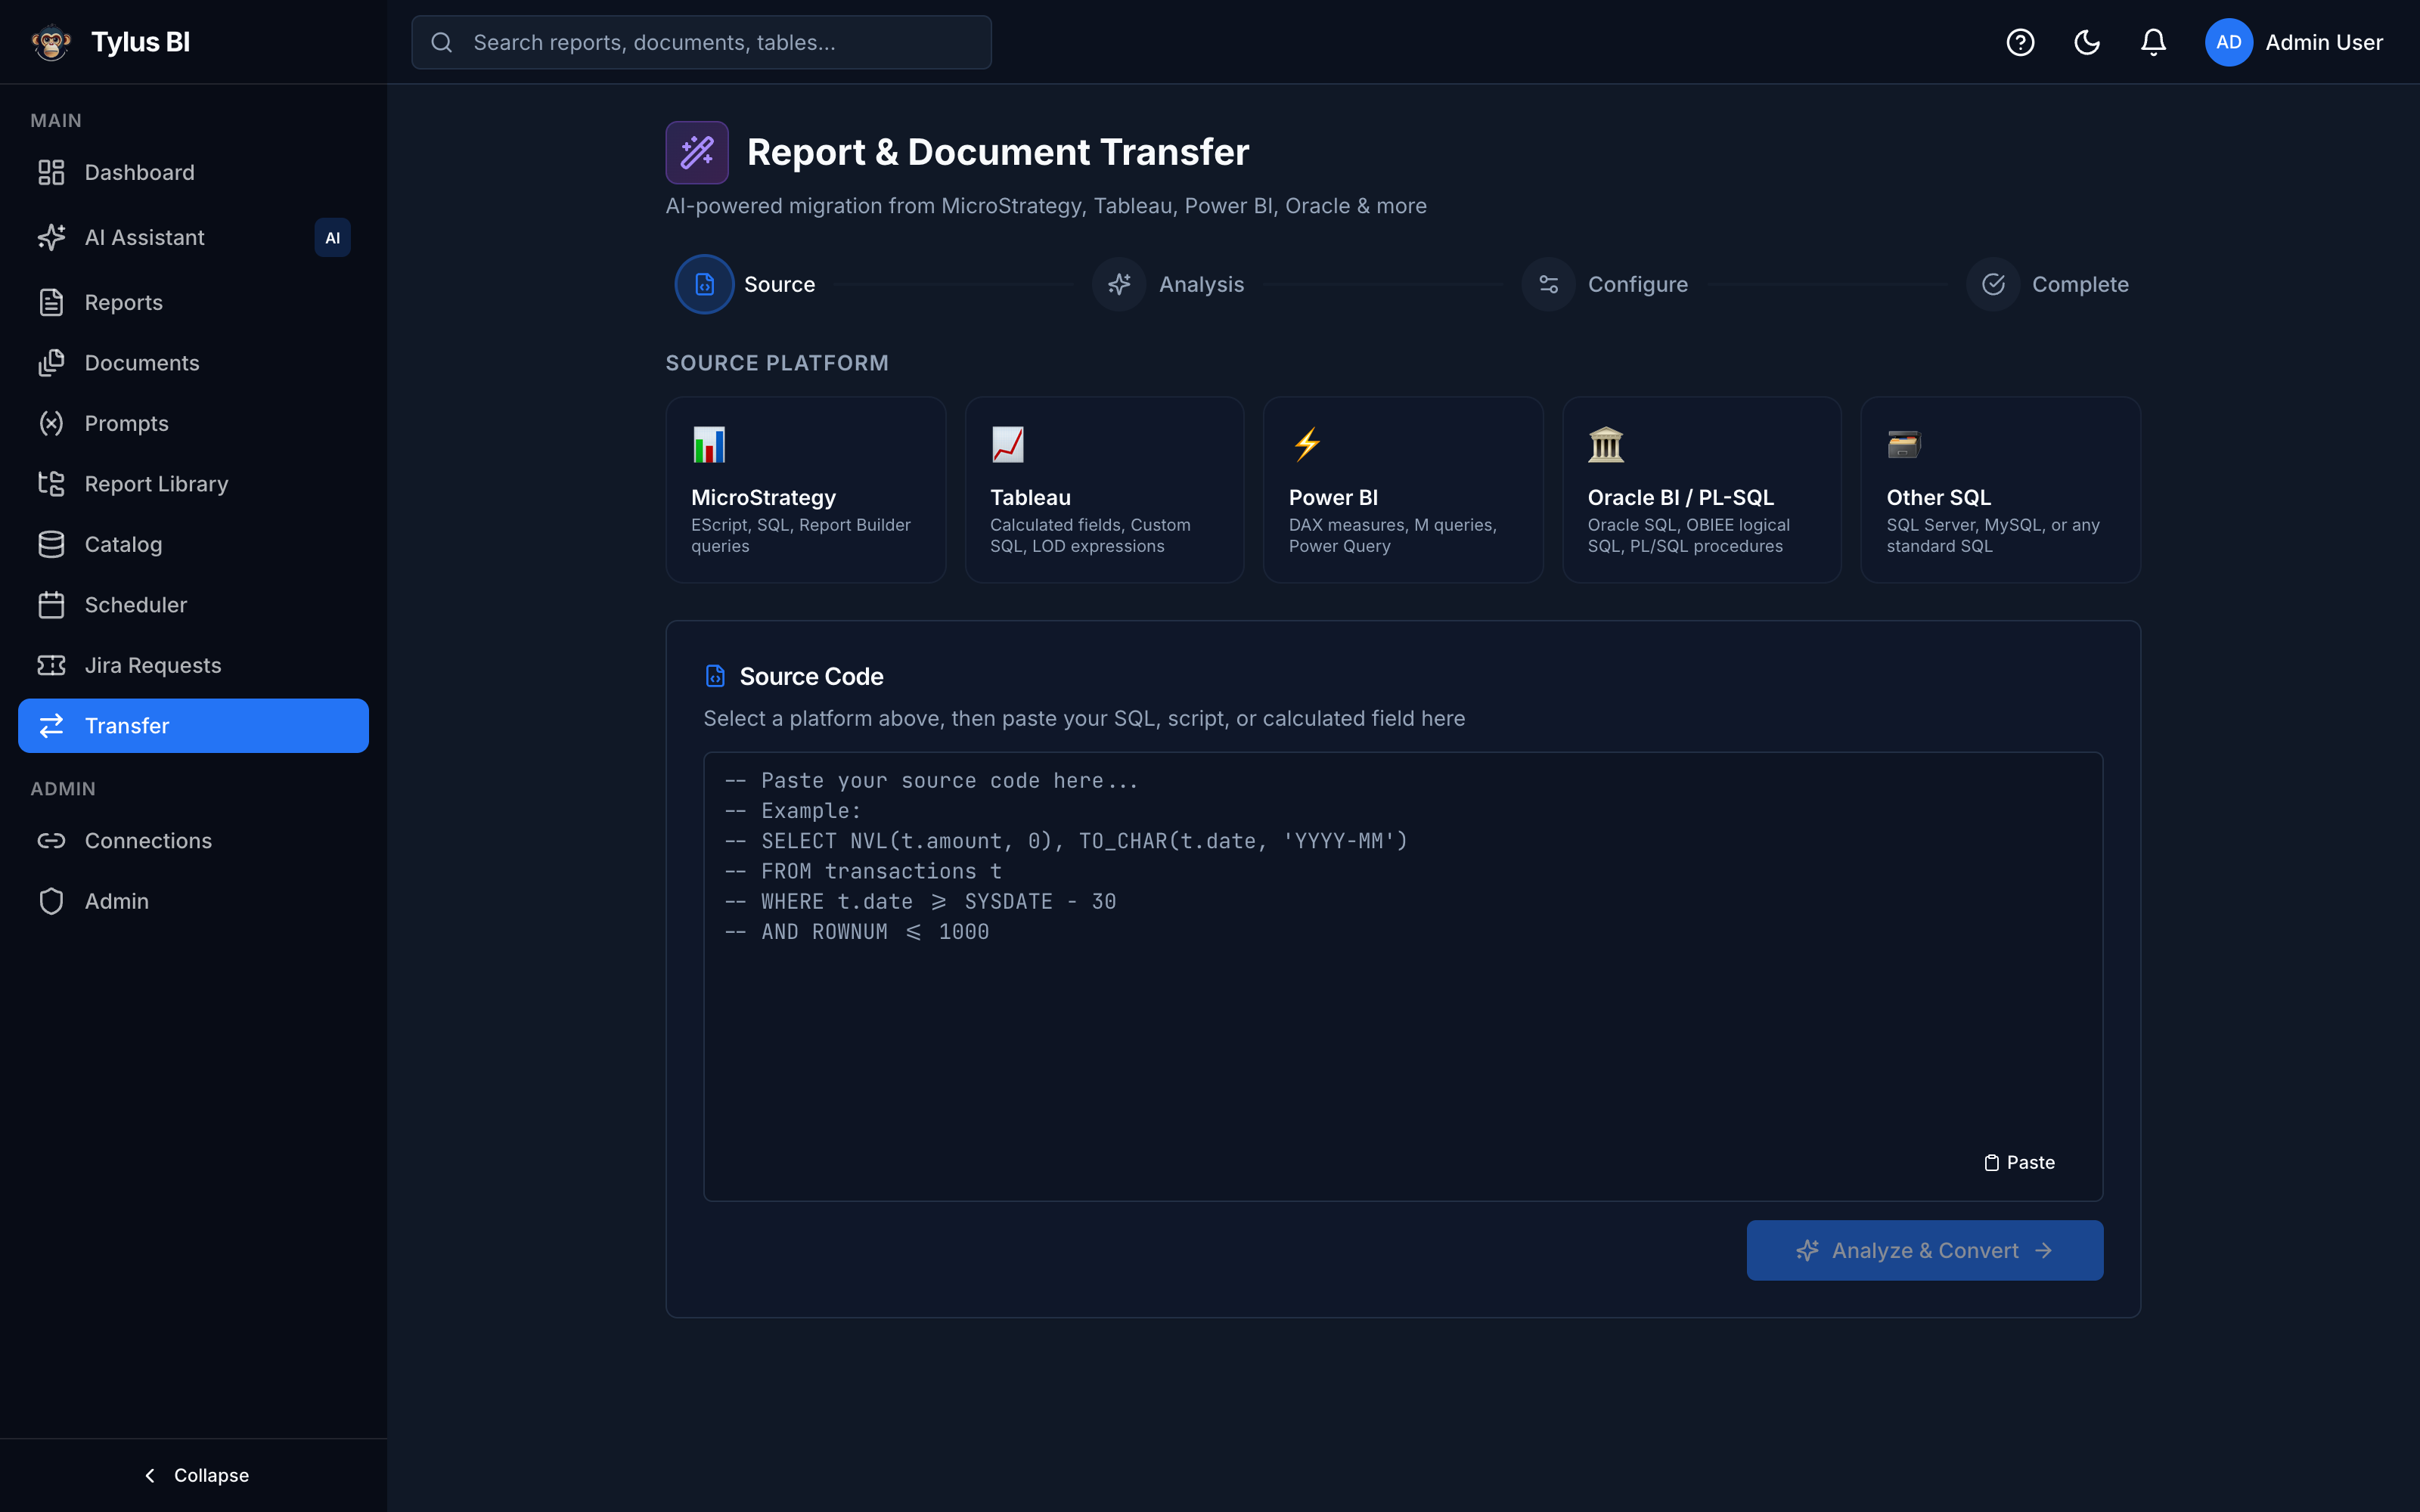This screenshot has width=2420, height=1512.
Task: Select the Analysis step label
Action: click(x=1201, y=284)
